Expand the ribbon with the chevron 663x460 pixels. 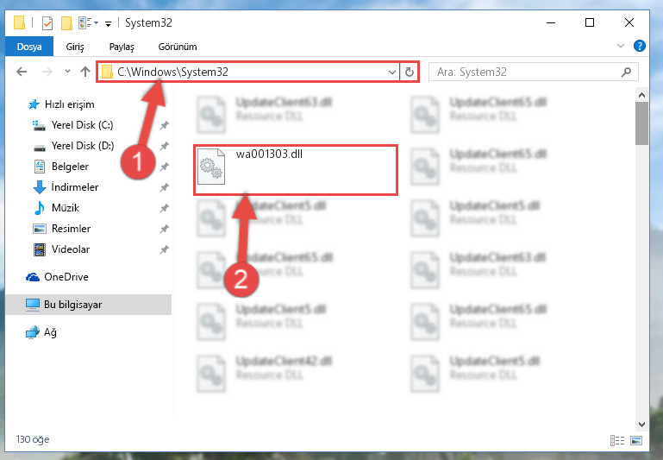pyautogui.click(x=620, y=46)
